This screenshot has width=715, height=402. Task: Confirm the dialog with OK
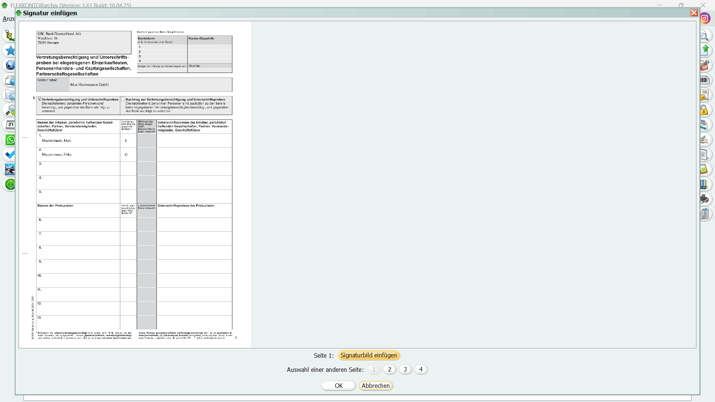click(339, 386)
